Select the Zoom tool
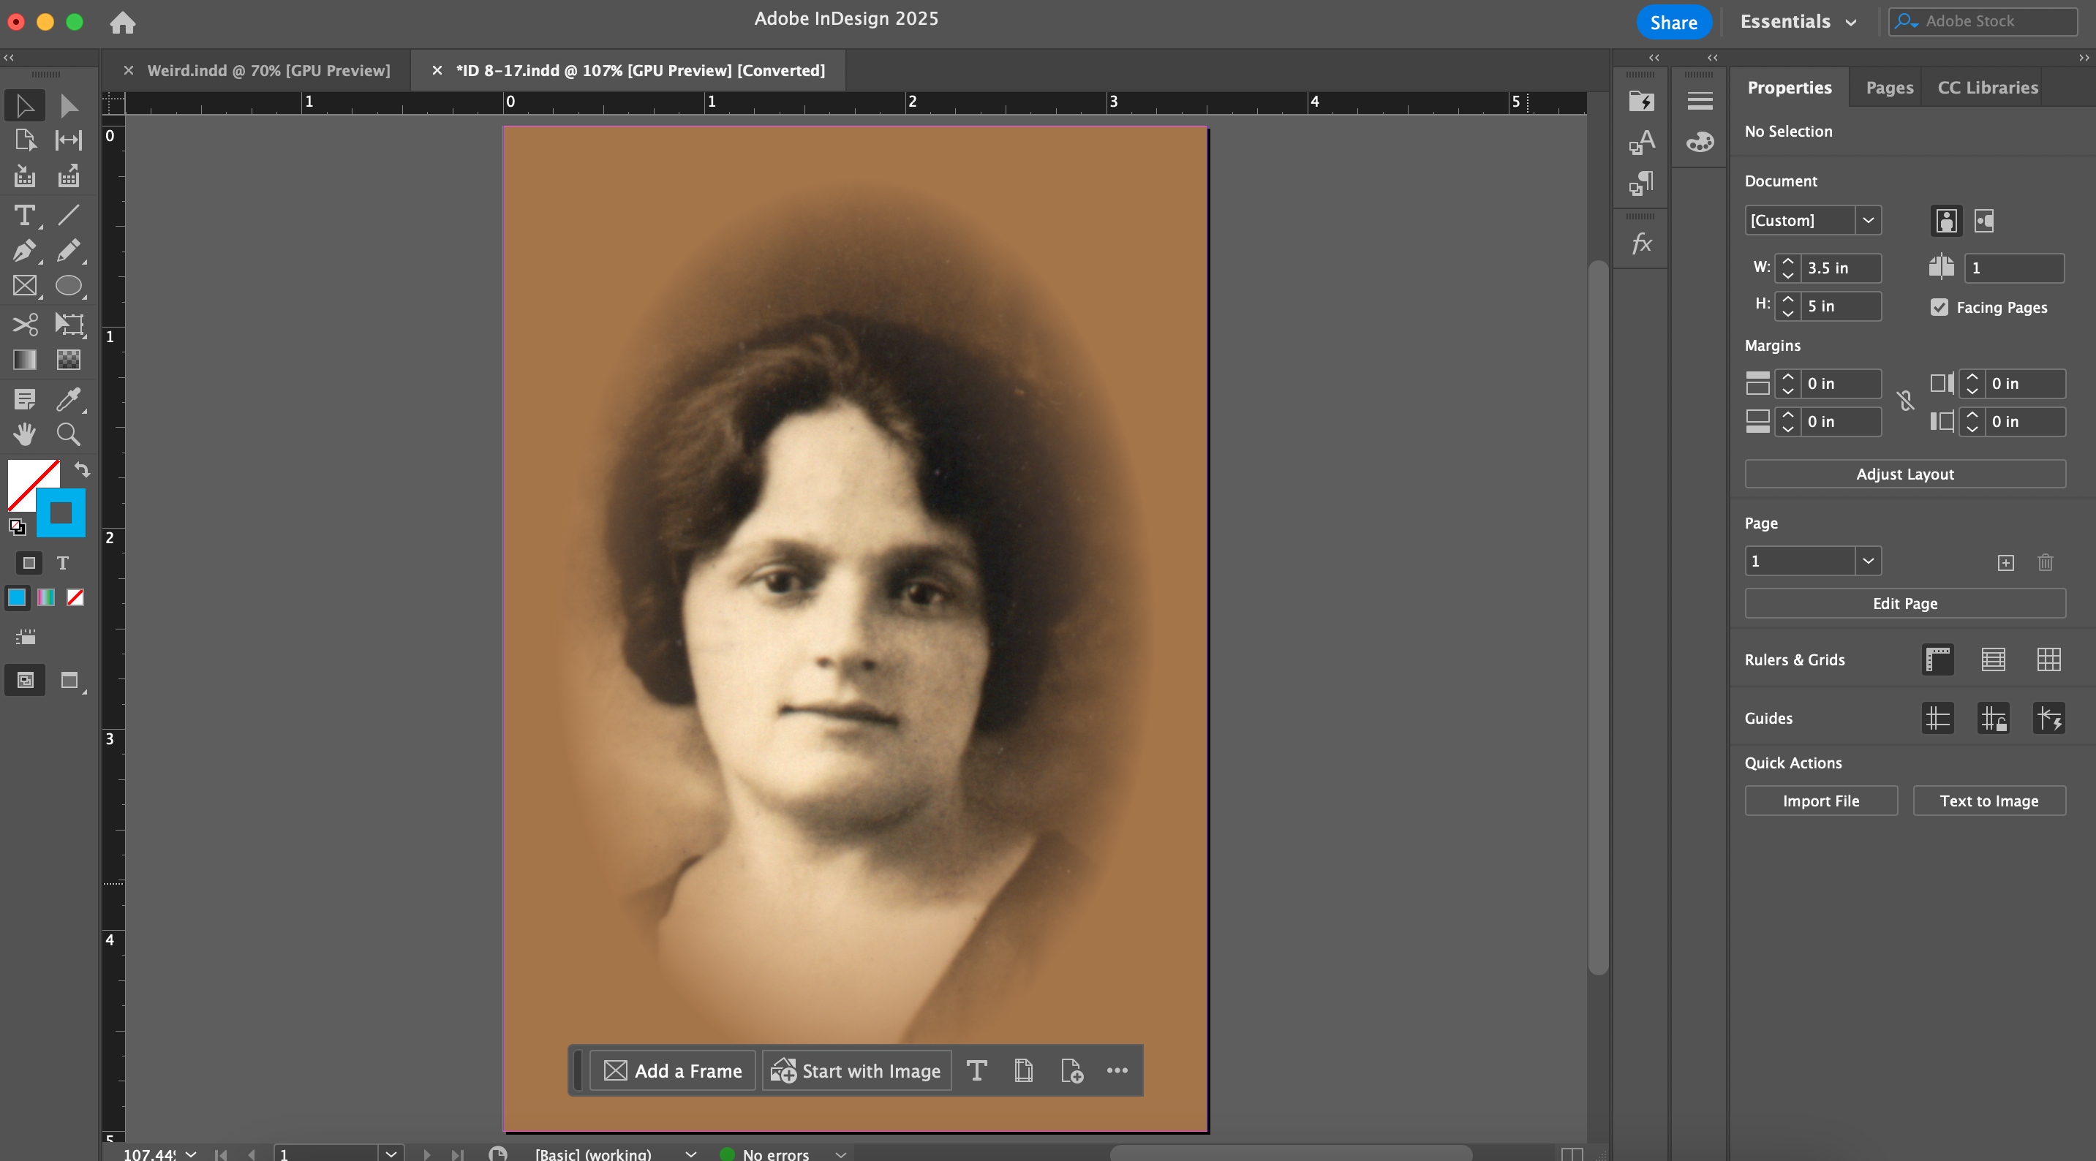This screenshot has width=2096, height=1161. pos(68,434)
